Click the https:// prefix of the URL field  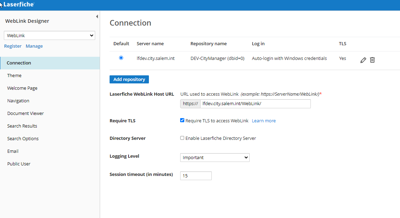[x=190, y=104]
